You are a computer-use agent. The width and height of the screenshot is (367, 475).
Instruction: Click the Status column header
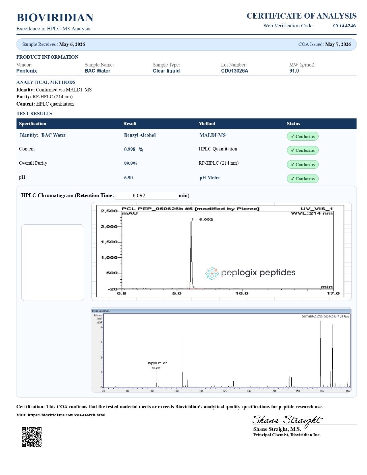[x=293, y=124]
